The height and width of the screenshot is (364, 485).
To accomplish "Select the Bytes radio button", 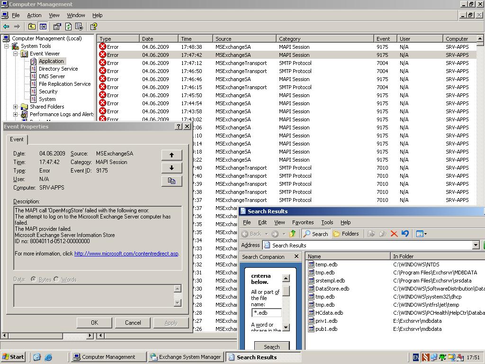I will point(34,279).
